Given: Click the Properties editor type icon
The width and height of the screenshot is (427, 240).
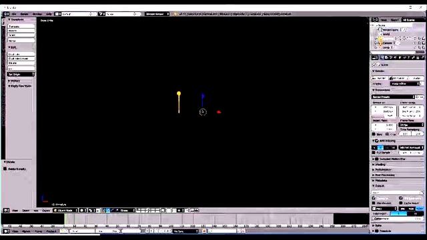Looking at the screenshot, I should click(375, 58).
